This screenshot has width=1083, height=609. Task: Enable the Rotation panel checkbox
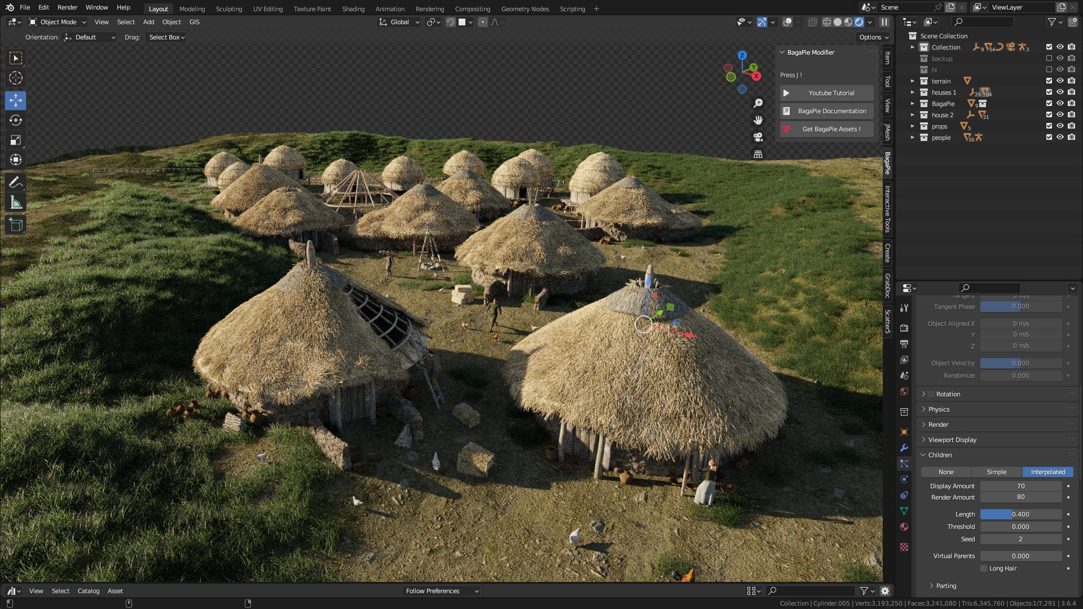pyautogui.click(x=932, y=394)
